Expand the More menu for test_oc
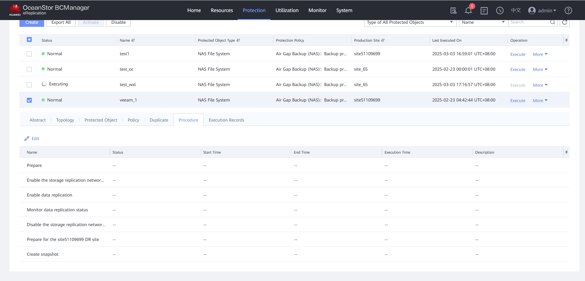 540,69
